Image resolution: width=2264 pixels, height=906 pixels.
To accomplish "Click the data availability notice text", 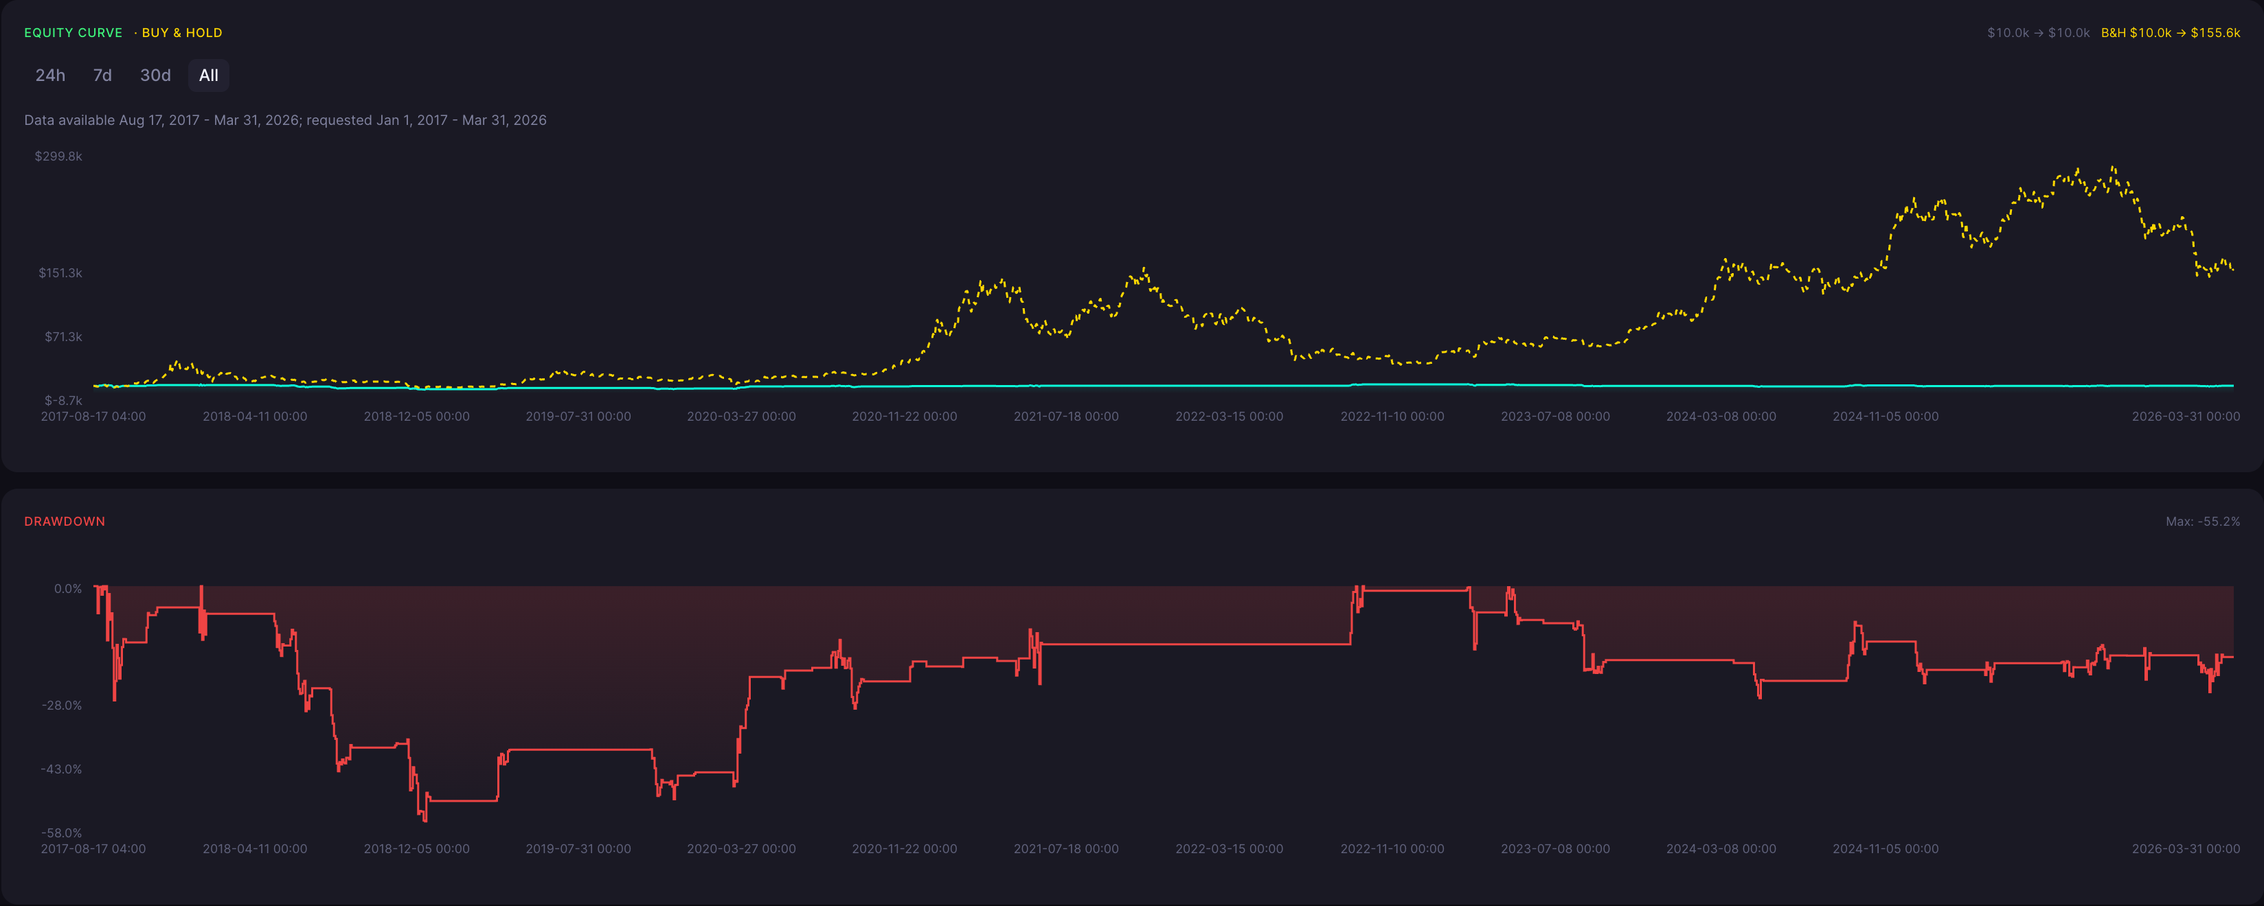I will pyautogui.click(x=285, y=120).
